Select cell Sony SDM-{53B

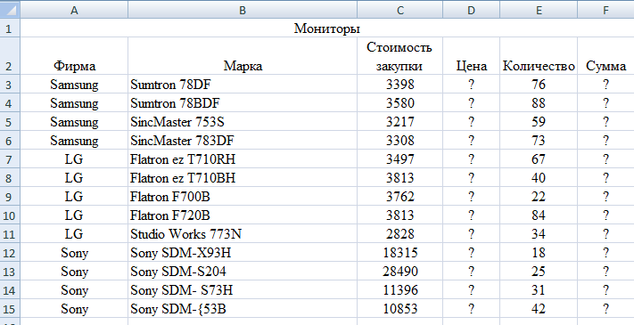click(243, 309)
